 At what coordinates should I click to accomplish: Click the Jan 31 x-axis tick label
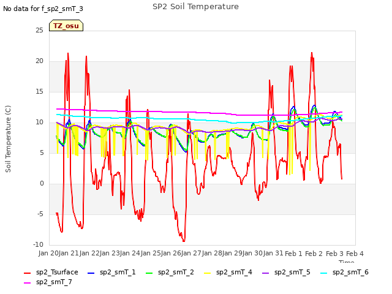(273, 253)
